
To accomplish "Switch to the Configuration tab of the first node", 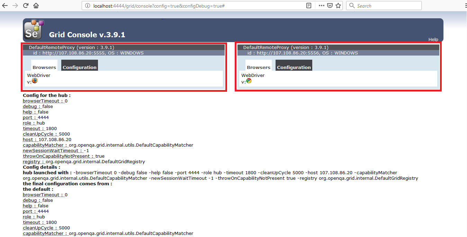I will tap(79, 67).
